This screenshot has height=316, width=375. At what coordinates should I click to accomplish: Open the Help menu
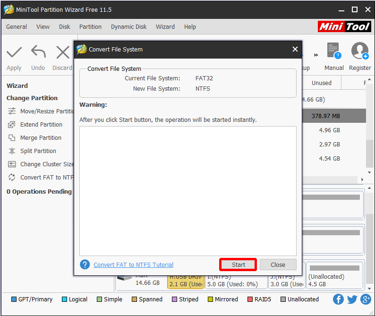190,27
